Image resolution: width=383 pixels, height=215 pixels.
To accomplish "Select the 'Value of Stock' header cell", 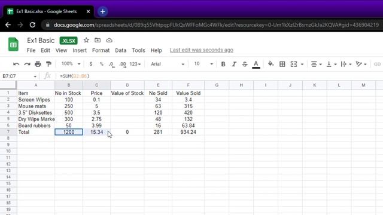I will [127, 93].
